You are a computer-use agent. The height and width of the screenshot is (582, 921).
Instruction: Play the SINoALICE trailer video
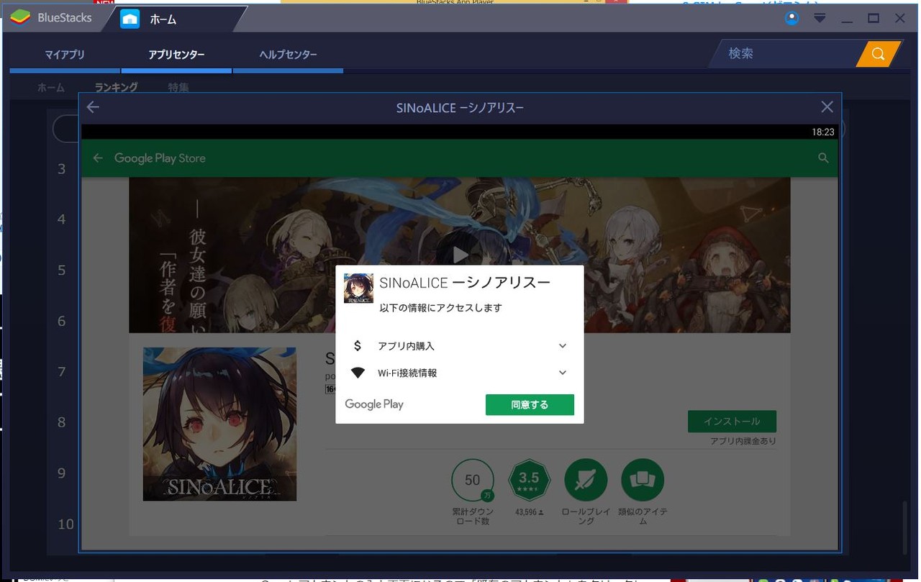[460, 255]
